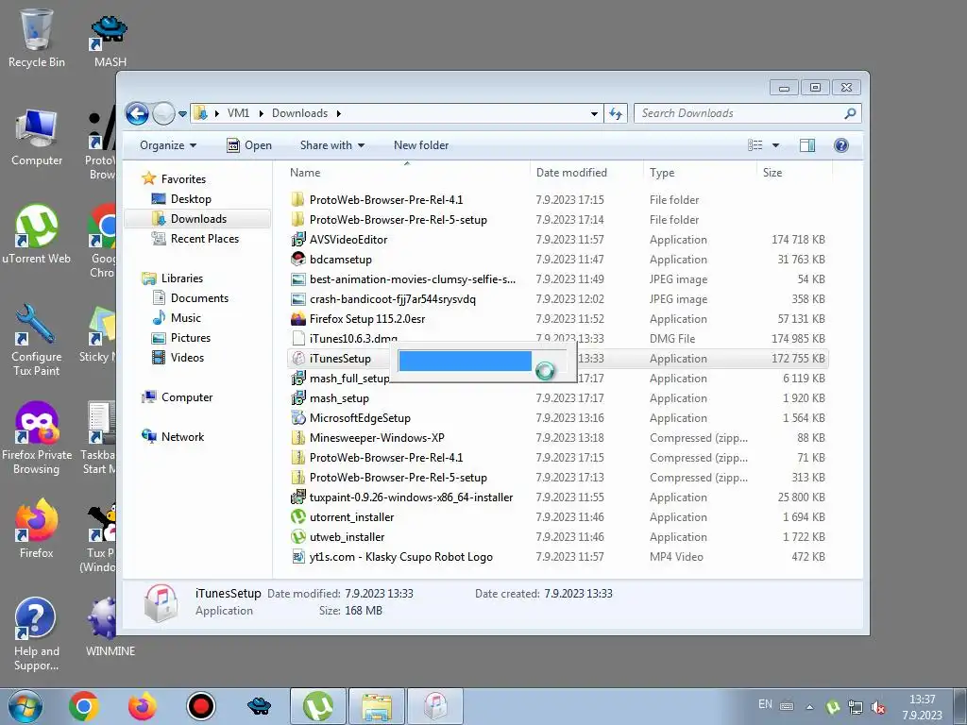The height and width of the screenshot is (725, 967).
Task: Click in the Search Downloads field
Action: (740, 113)
